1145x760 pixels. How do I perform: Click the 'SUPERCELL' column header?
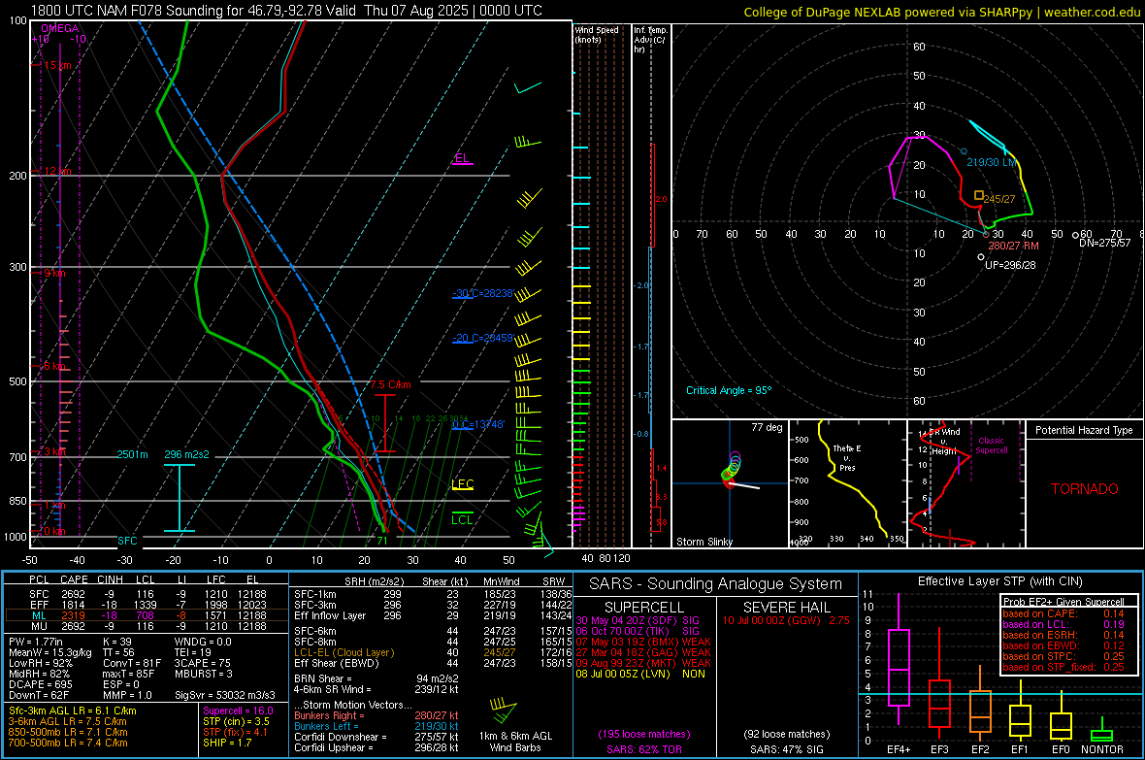pyautogui.click(x=644, y=608)
